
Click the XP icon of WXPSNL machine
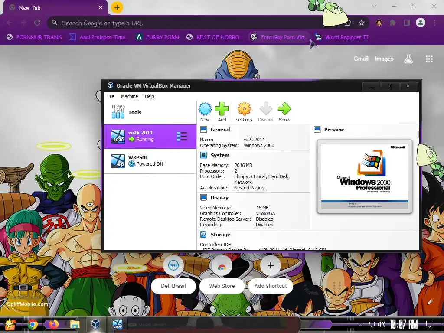[x=118, y=161]
